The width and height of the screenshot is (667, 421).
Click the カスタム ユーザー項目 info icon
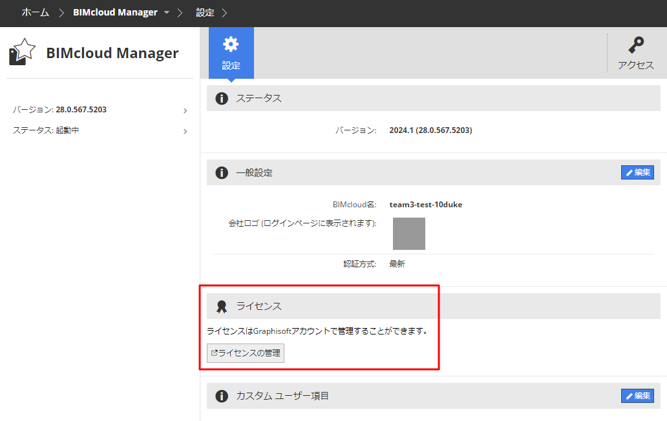[222, 396]
